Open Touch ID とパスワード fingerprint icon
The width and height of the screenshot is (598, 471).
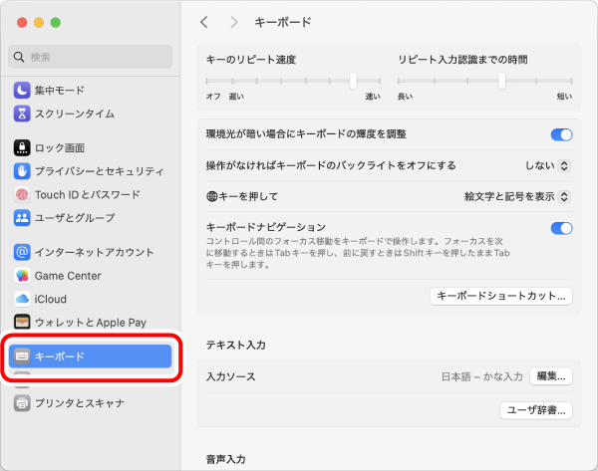tap(22, 195)
